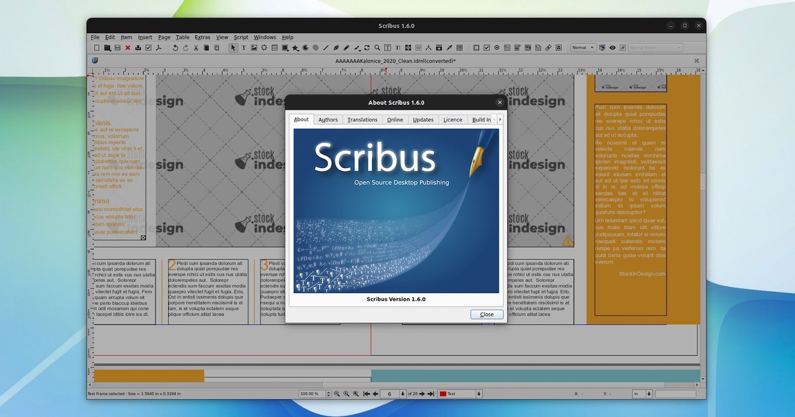Click the Save floppy disk icon

point(118,48)
